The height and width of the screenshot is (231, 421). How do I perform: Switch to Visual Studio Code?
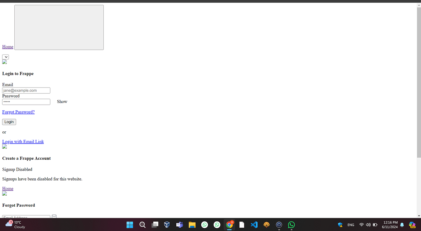pyautogui.click(x=254, y=225)
